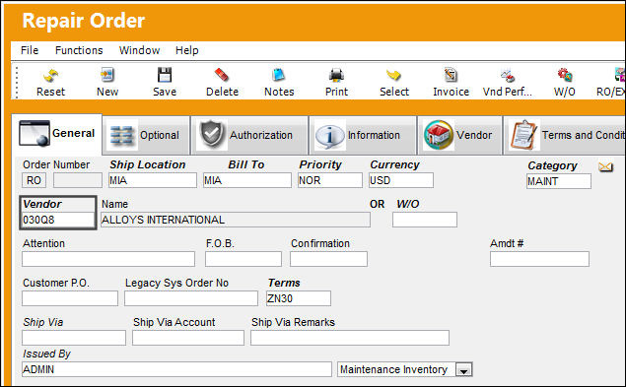626x387 pixels.
Task: Click the Customer P.O. input field
Action: (70, 298)
